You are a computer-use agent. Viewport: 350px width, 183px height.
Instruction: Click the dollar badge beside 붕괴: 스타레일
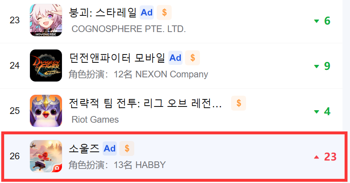(x=164, y=12)
